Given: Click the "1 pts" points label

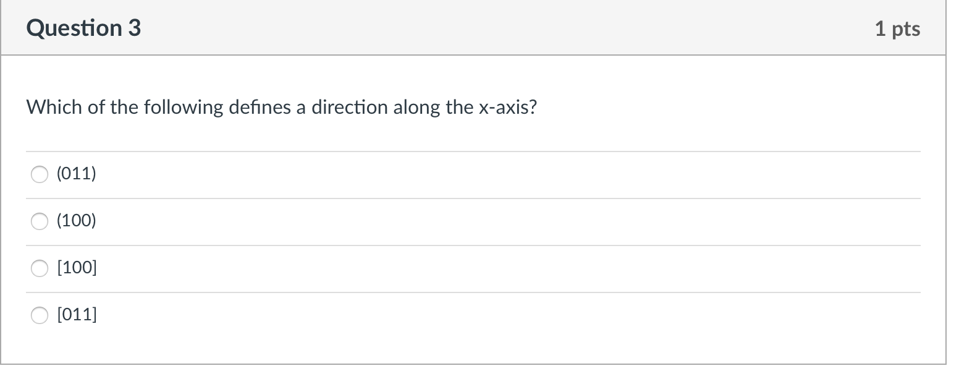Looking at the screenshot, I should (897, 29).
